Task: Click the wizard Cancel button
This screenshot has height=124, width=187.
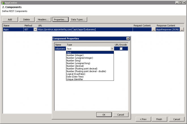Action: [x=177, y=119]
